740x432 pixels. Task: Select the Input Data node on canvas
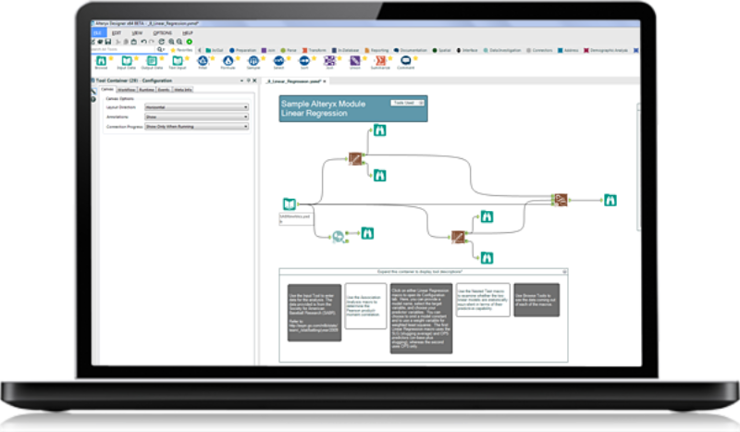pyautogui.click(x=290, y=204)
